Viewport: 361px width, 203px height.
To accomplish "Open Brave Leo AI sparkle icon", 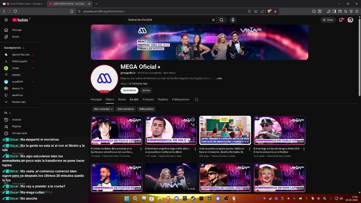I will (345, 11).
